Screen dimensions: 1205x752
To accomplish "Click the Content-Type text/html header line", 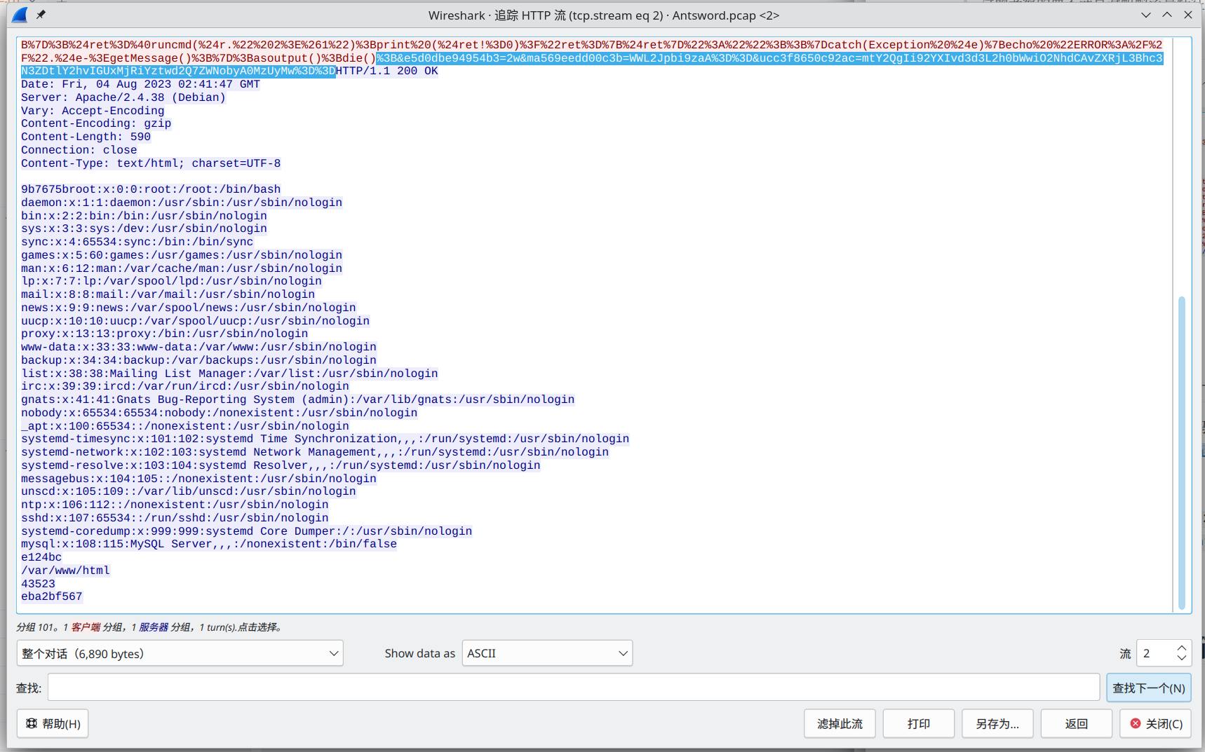I will point(151,163).
